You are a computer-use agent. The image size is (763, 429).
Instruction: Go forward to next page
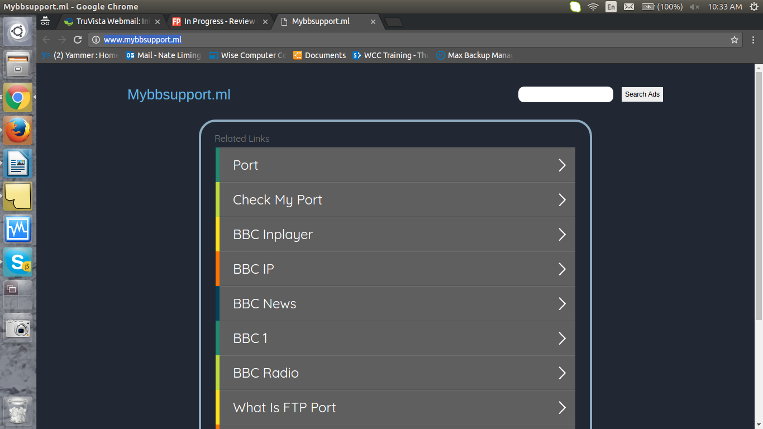pyautogui.click(x=62, y=40)
